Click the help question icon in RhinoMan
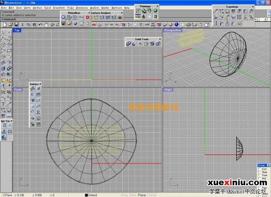The height and width of the screenshot is (197, 271). [x=88, y=23]
